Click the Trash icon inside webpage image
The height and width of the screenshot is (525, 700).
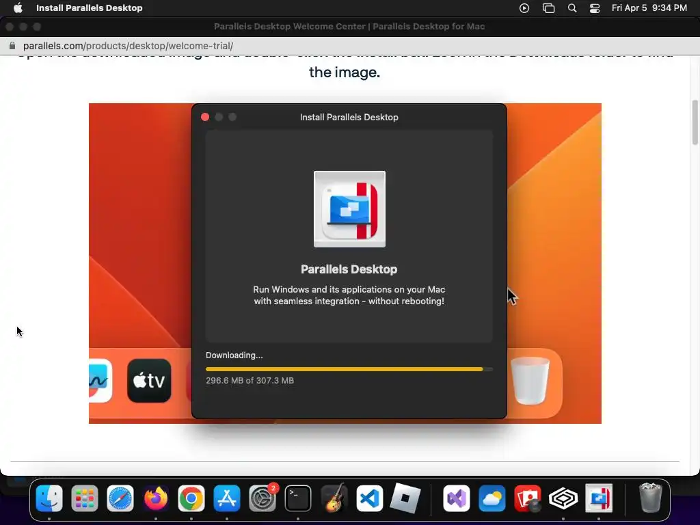pyautogui.click(x=530, y=380)
